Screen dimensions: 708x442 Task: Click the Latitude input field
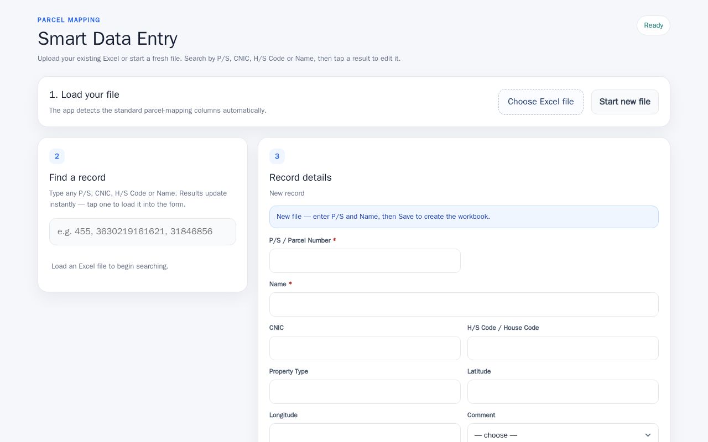[x=563, y=392]
